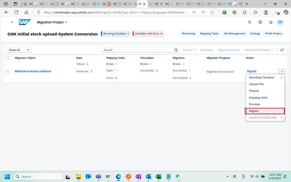Click Create Correction File menu entry

[265, 117]
